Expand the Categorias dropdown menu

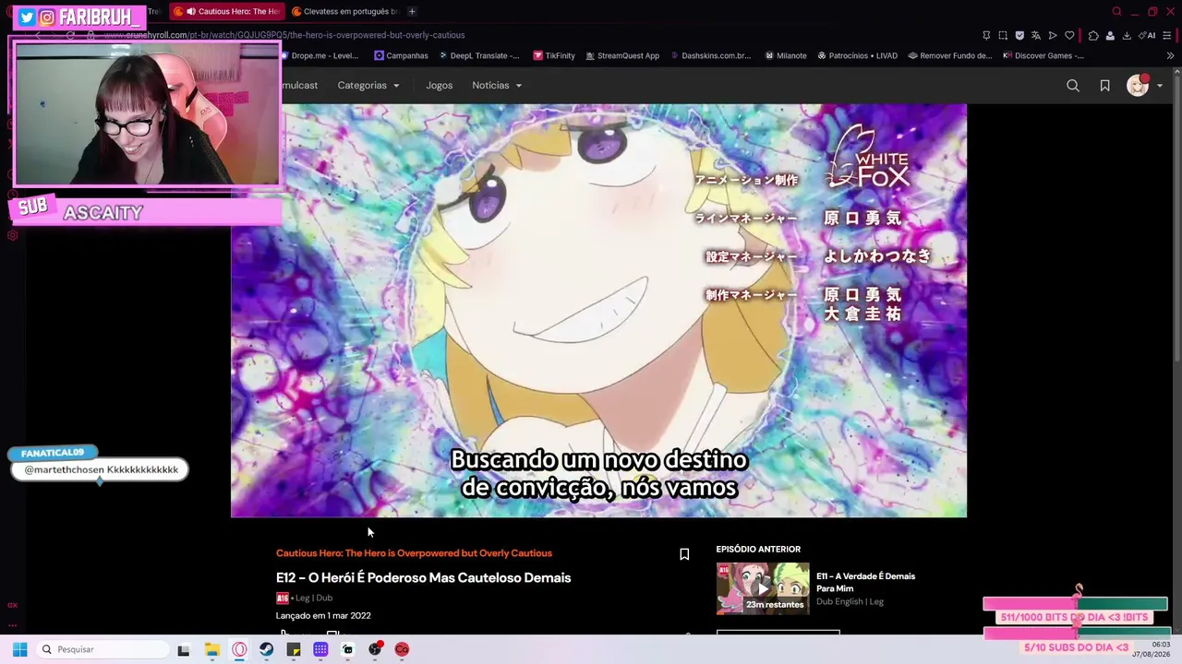click(368, 86)
